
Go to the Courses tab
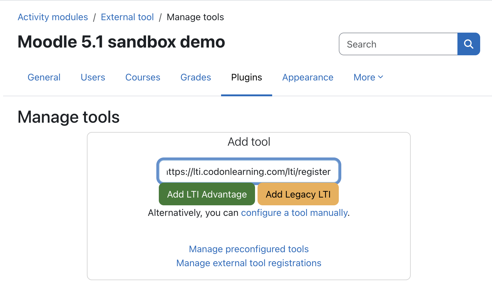click(x=143, y=77)
